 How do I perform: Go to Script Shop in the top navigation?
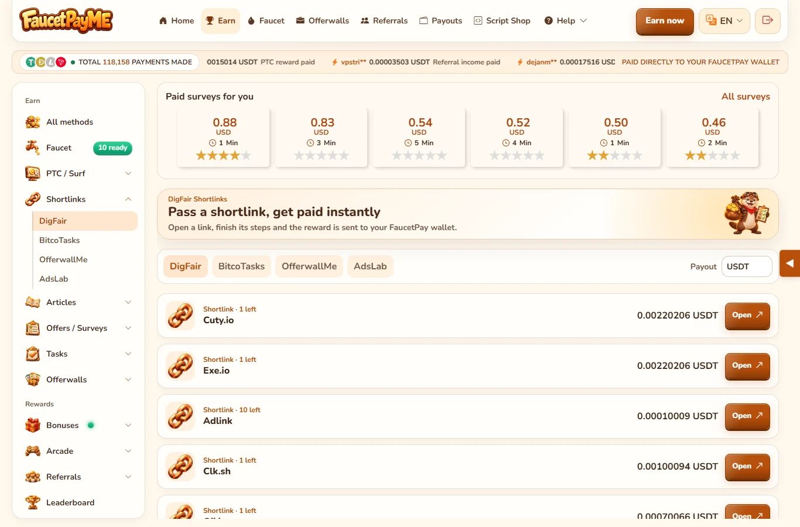pos(502,20)
